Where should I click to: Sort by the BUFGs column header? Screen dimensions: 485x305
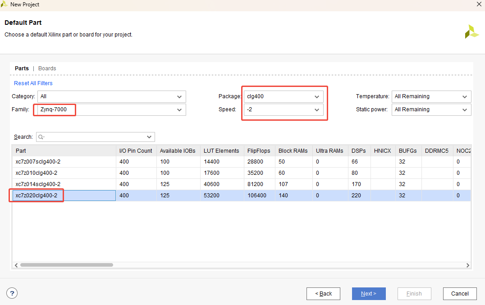pyautogui.click(x=408, y=151)
